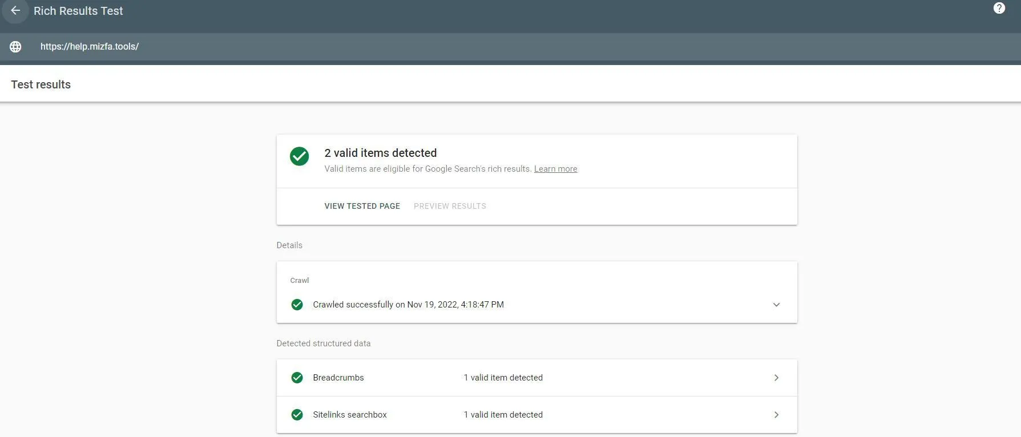Click the tested URL help.mizfa.tools field
1021x437 pixels.
(90, 47)
